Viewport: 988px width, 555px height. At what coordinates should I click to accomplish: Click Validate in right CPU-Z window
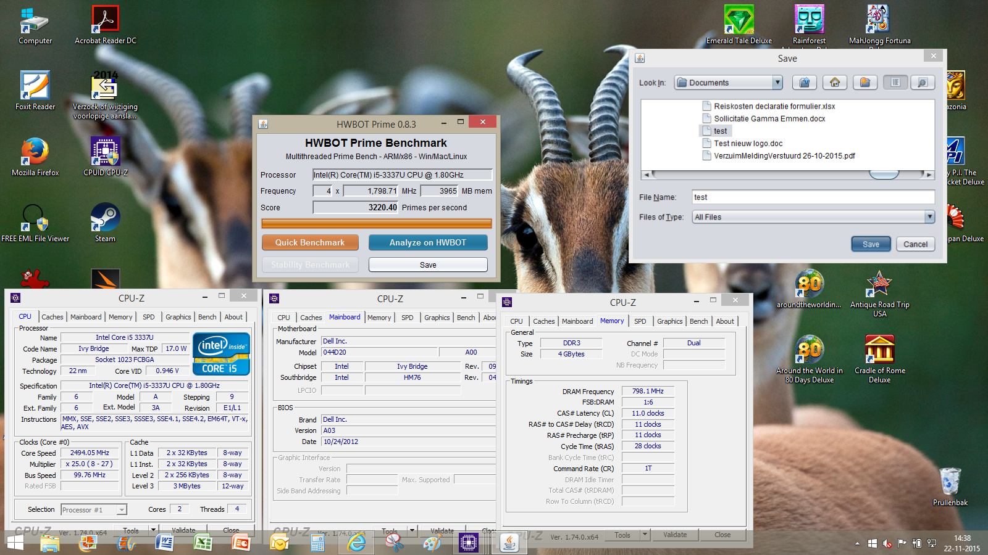[675, 535]
